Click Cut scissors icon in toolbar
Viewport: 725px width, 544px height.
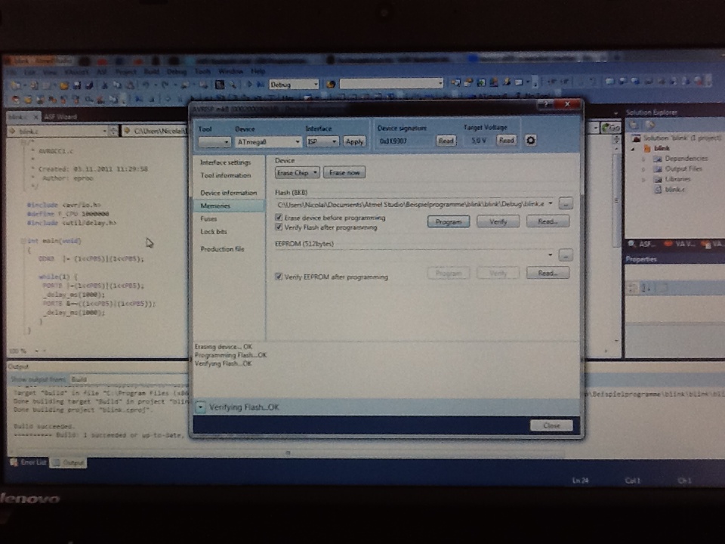coord(105,85)
